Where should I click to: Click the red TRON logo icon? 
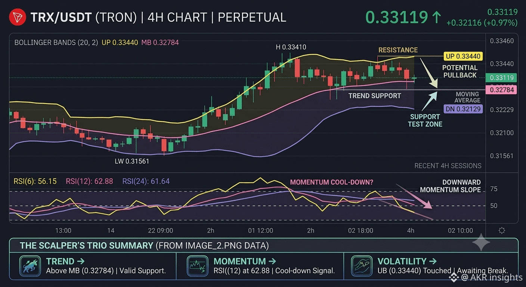pyautogui.click(x=18, y=17)
